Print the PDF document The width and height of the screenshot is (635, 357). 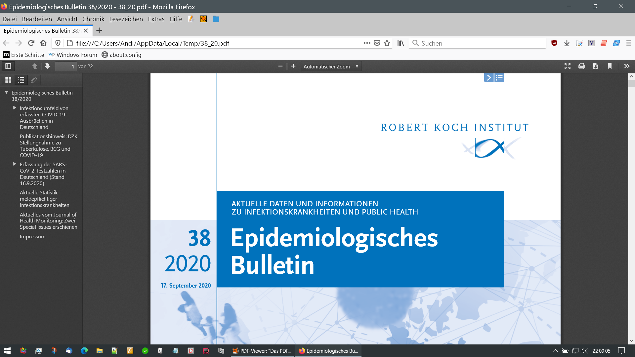tap(581, 66)
